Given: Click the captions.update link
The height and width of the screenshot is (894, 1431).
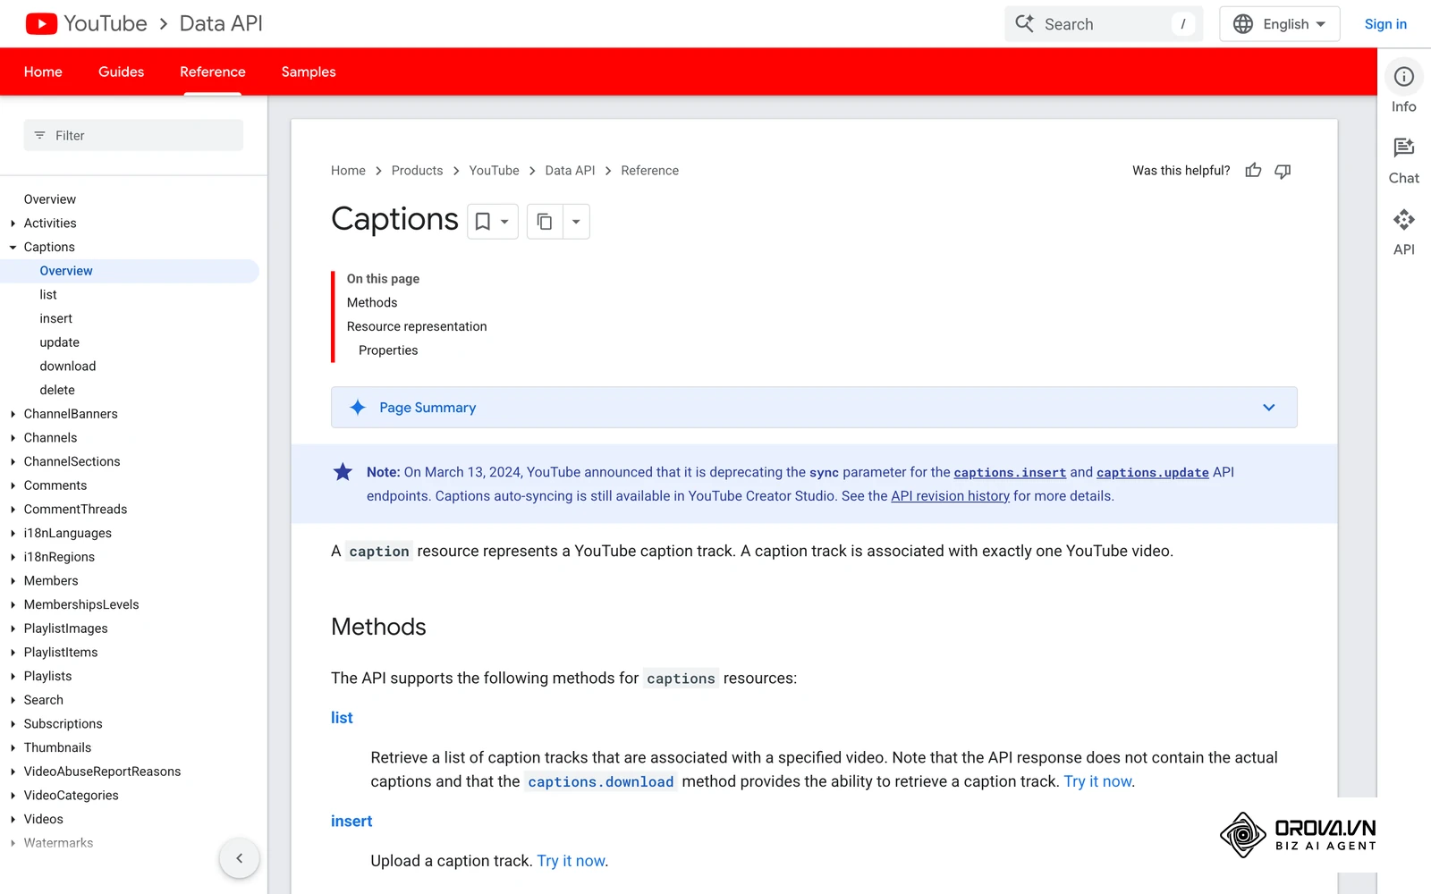Looking at the screenshot, I should click(x=1152, y=472).
